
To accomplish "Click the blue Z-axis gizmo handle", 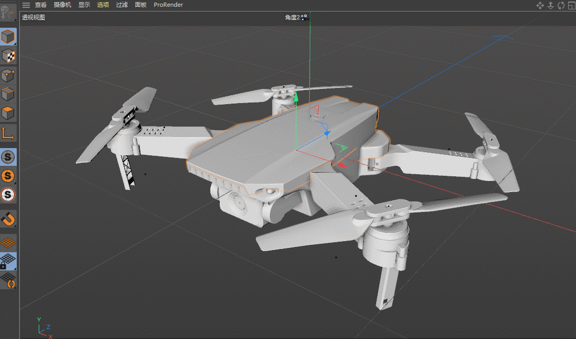I will tap(327, 134).
